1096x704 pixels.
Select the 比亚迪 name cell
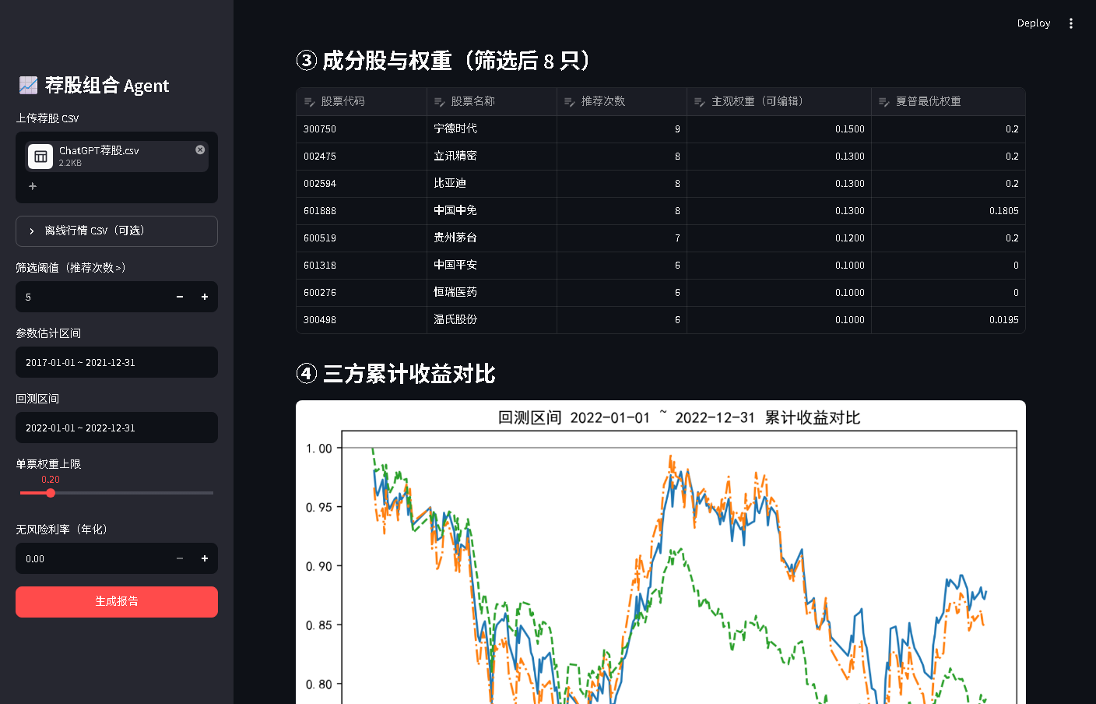tap(492, 184)
